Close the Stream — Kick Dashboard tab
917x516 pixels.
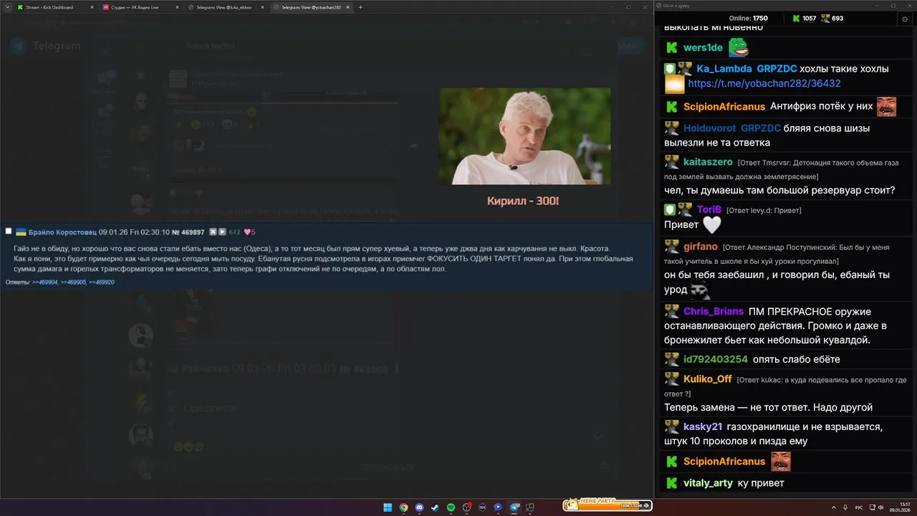(92, 7)
